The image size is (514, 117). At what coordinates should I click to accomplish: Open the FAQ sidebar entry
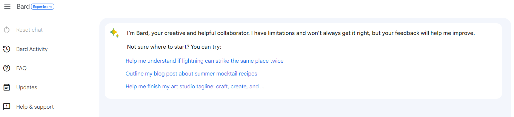click(x=21, y=68)
